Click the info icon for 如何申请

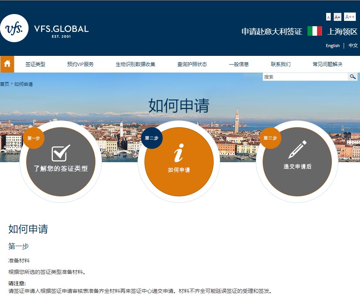(x=179, y=153)
